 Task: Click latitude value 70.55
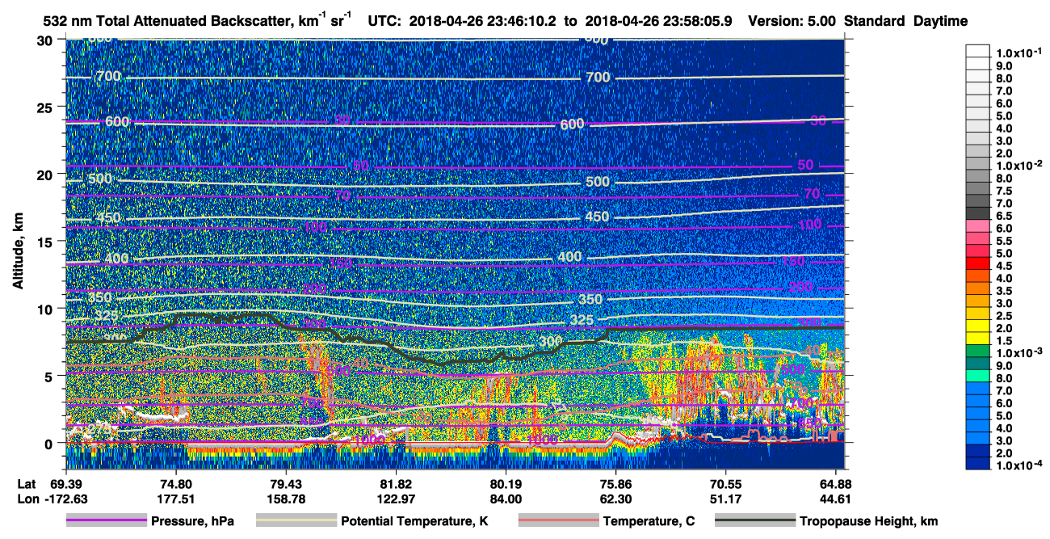725,483
